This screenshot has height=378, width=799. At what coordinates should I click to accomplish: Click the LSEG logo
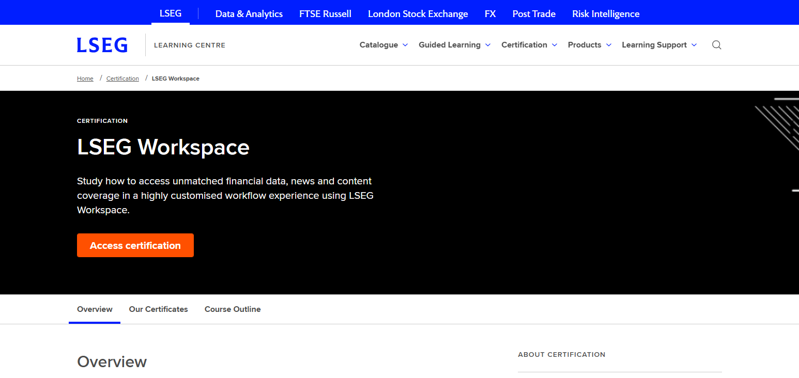(102, 45)
